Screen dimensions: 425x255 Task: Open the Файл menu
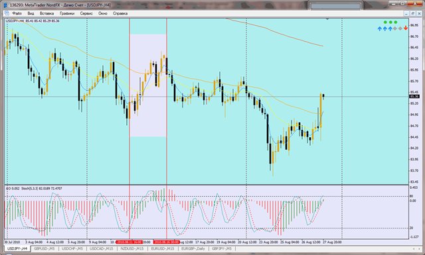tap(17, 13)
